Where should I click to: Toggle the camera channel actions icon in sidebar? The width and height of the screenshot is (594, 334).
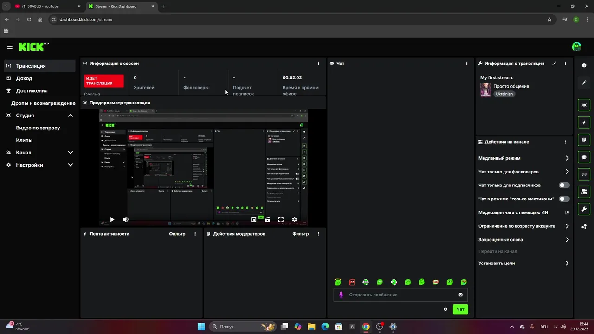584,192
